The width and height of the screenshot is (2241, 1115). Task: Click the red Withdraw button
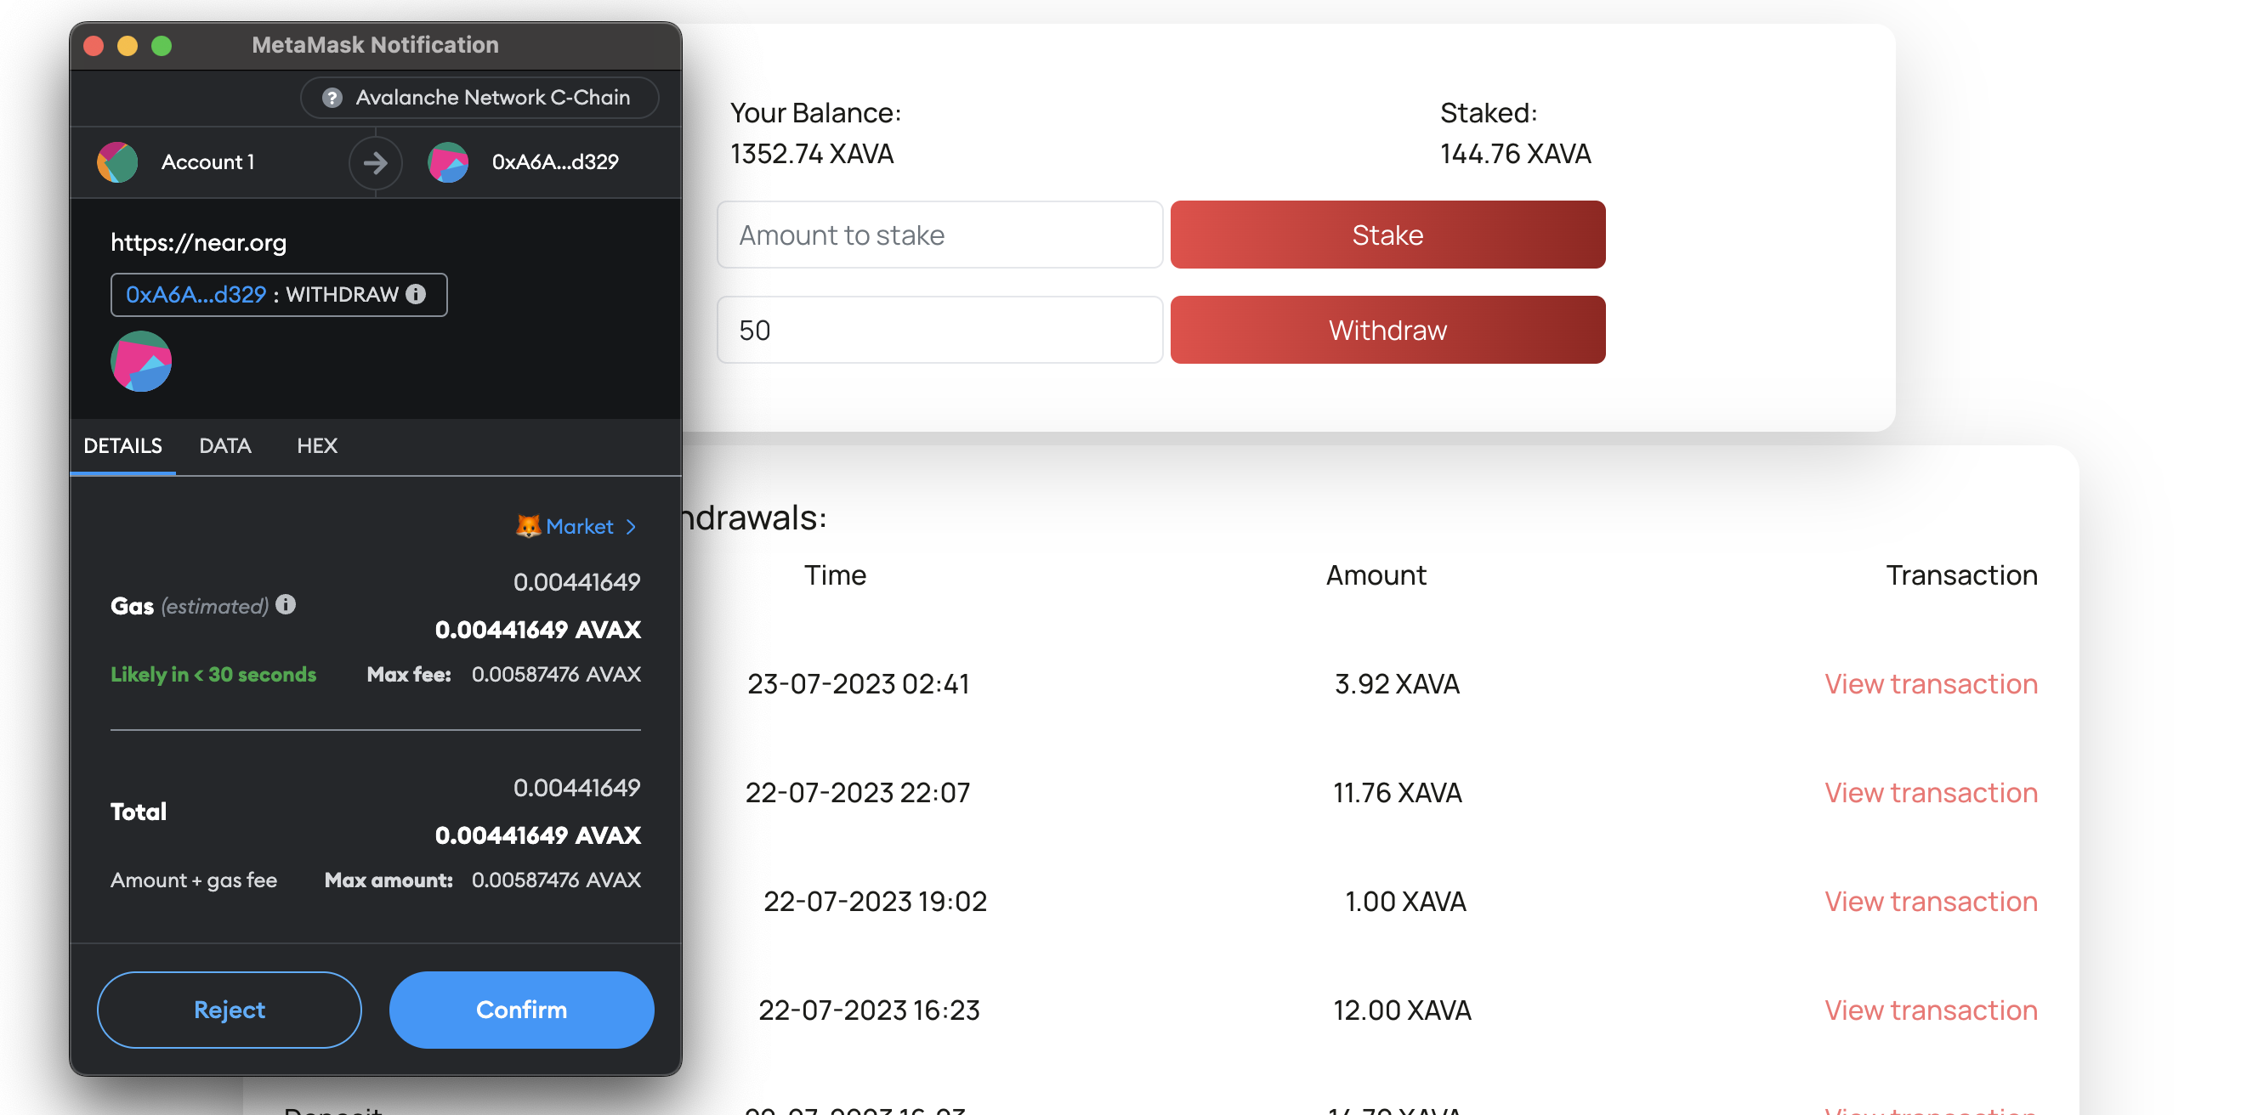tap(1387, 330)
